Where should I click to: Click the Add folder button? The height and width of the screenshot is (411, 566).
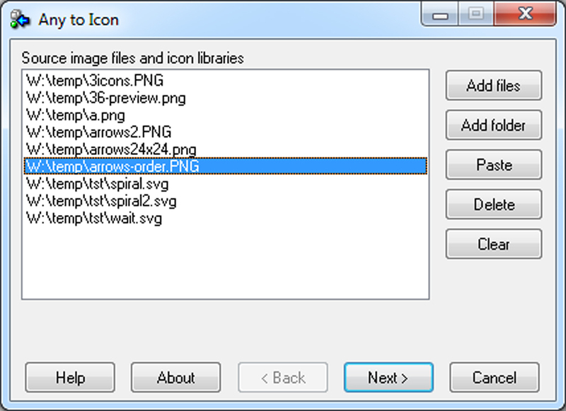click(493, 125)
